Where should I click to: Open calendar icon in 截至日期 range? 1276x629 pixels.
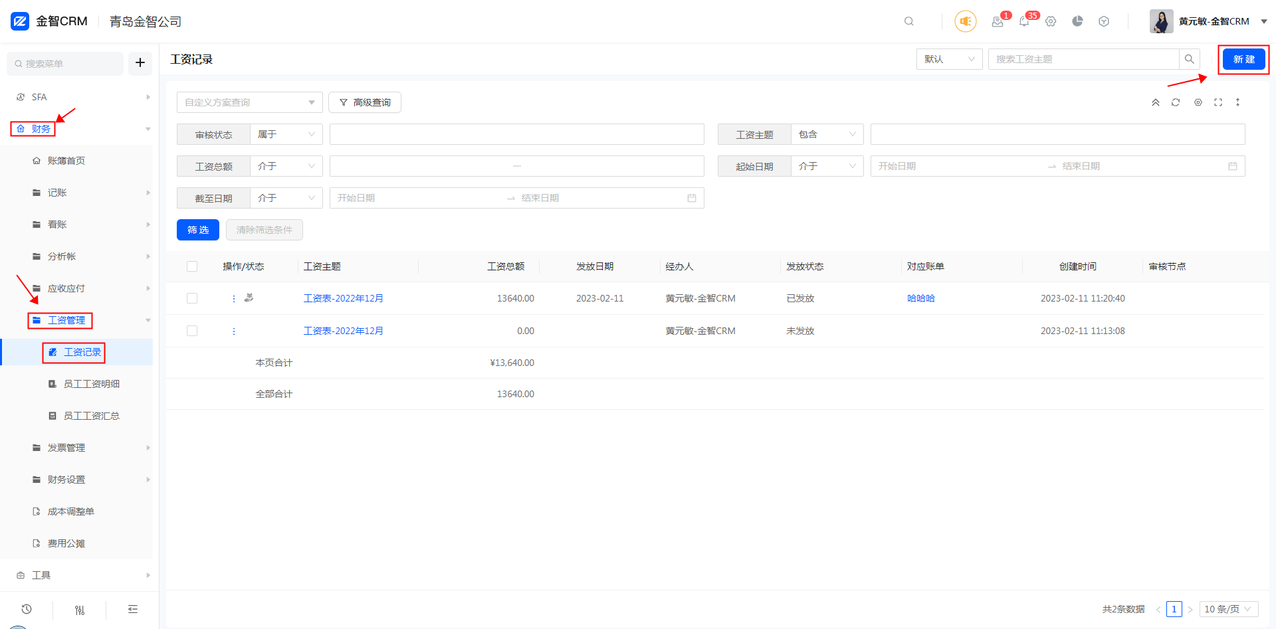[x=692, y=198]
